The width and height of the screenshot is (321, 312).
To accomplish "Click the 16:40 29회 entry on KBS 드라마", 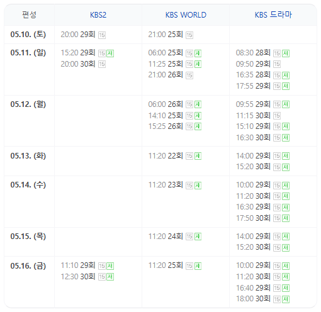I will (x=253, y=287).
